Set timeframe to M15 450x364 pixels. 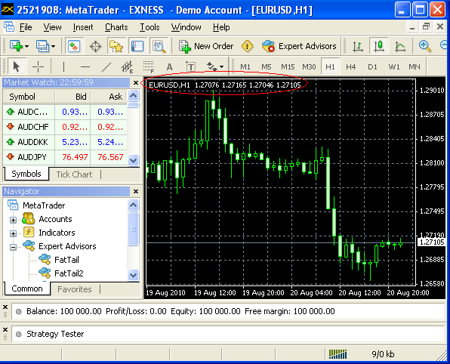tap(288, 67)
